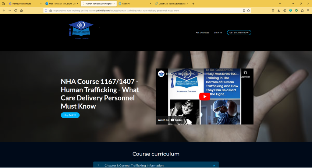Open the Firefox application menu
The image size is (312, 168).
coord(308,10)
